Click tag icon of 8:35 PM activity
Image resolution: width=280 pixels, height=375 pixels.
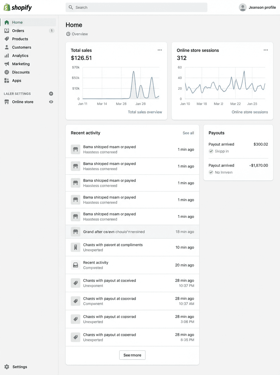75,337
